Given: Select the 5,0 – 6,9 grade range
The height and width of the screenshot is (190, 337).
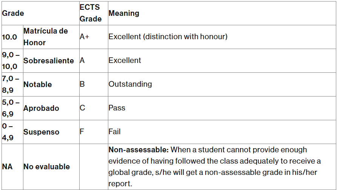Looking at the screenshot, I should tap(11, 108).
